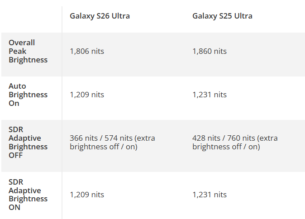Click the empty top-left header cell
The image size is (305, 219).
[31, 16]
